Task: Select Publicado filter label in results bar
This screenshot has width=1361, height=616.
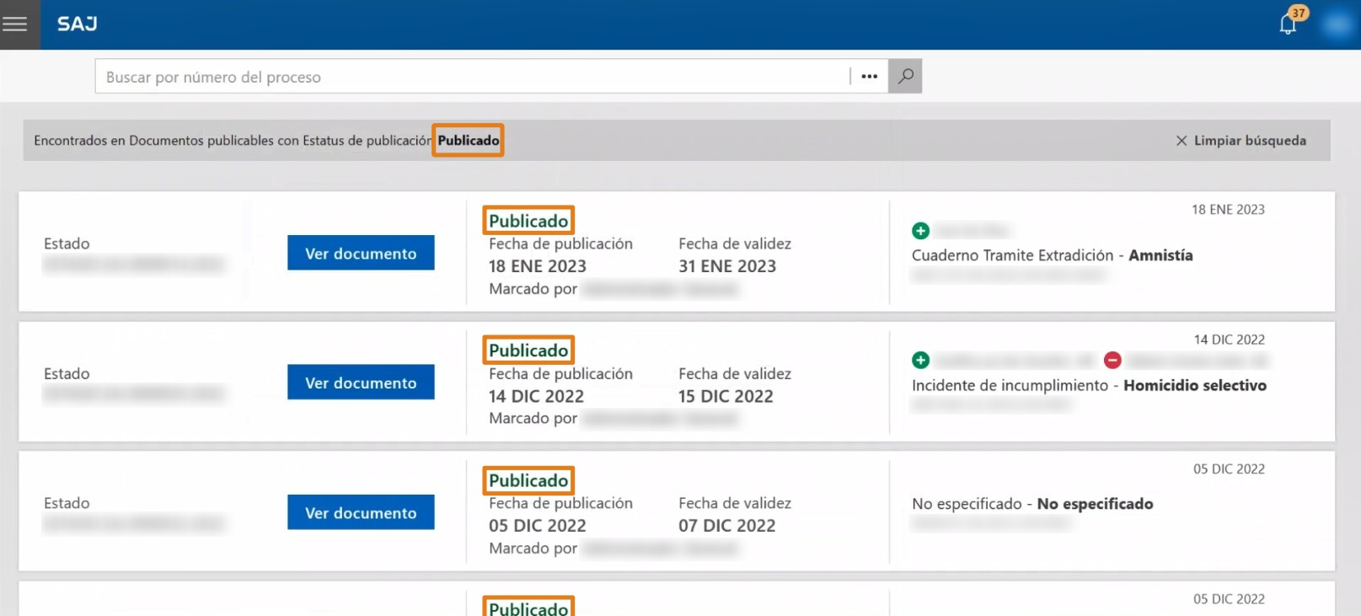Action: tap(469, 140)
